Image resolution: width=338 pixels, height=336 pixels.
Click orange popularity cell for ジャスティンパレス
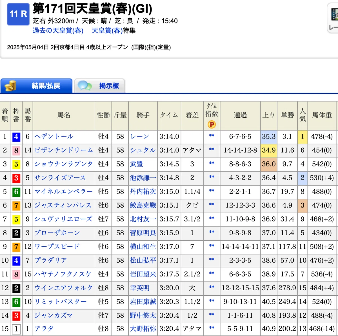coord(303,205)
